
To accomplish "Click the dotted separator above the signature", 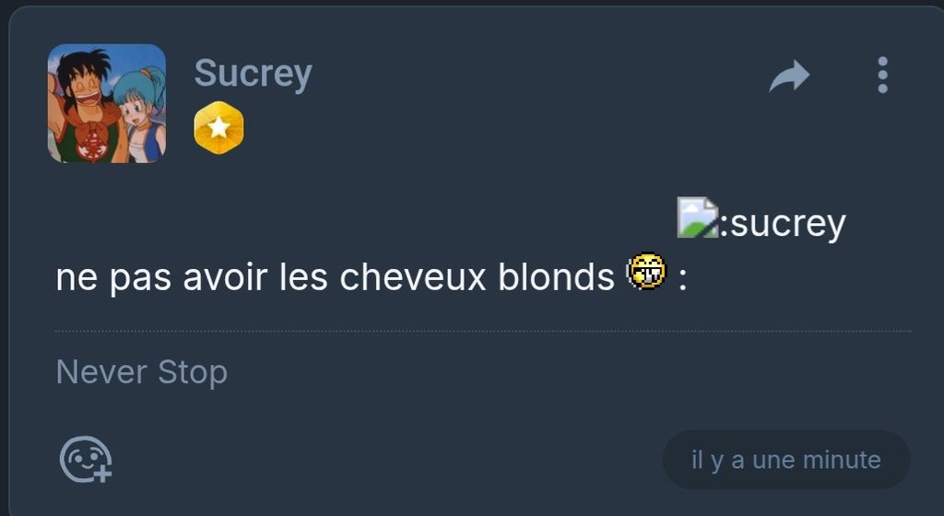I will [483, 331].
